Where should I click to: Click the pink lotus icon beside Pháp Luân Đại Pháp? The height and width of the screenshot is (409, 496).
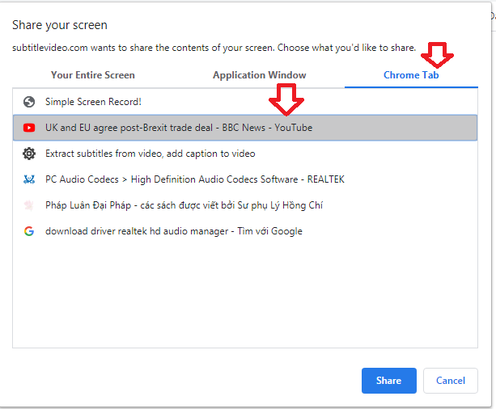29,205
